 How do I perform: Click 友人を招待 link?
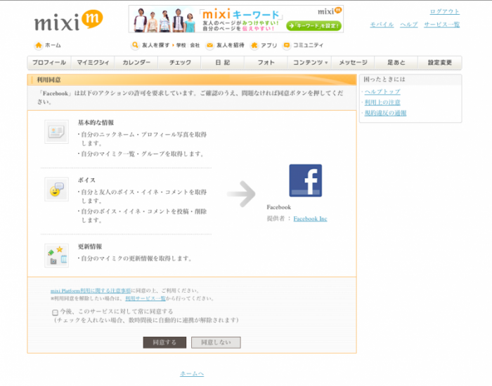pos(231,45)
